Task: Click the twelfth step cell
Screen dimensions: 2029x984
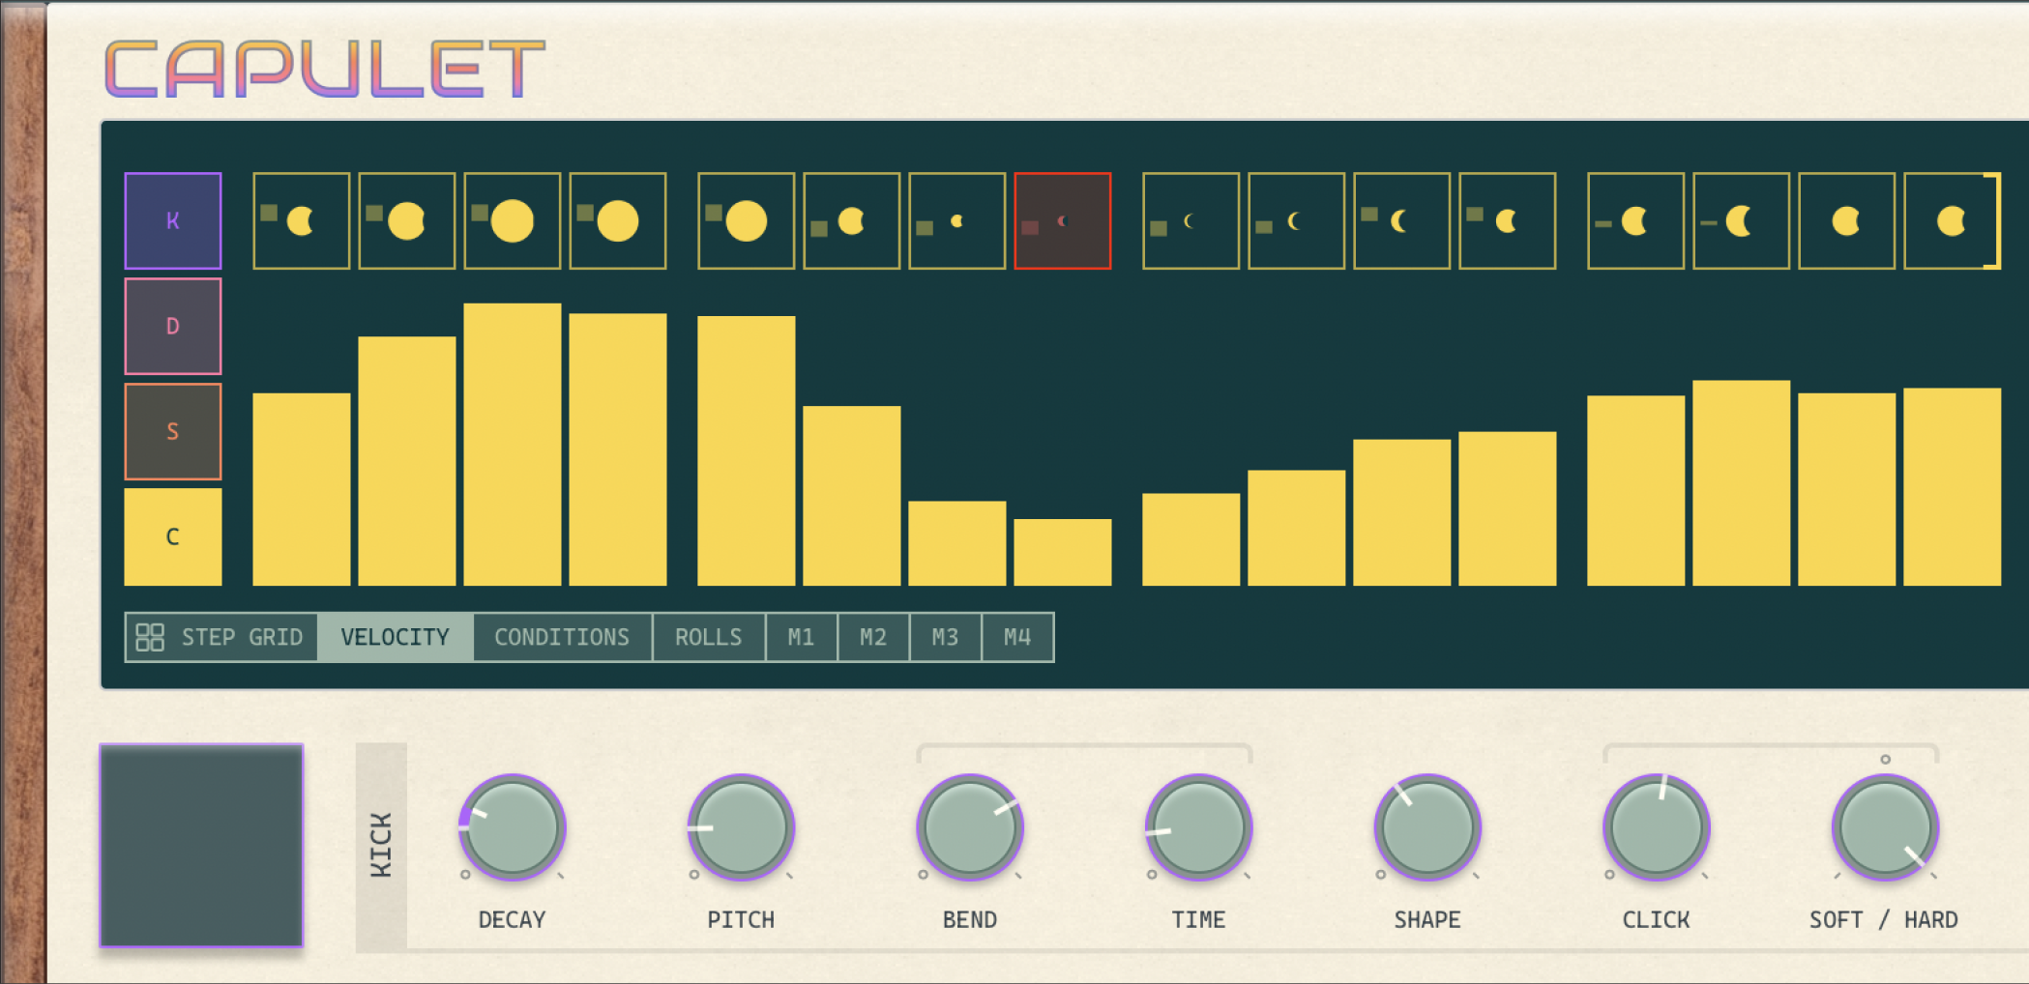Action: tap(1508, 220)
